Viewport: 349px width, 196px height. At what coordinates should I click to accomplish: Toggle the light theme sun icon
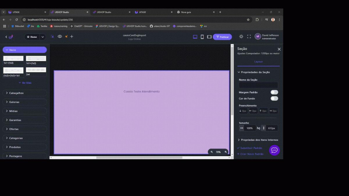click(241, 37)
